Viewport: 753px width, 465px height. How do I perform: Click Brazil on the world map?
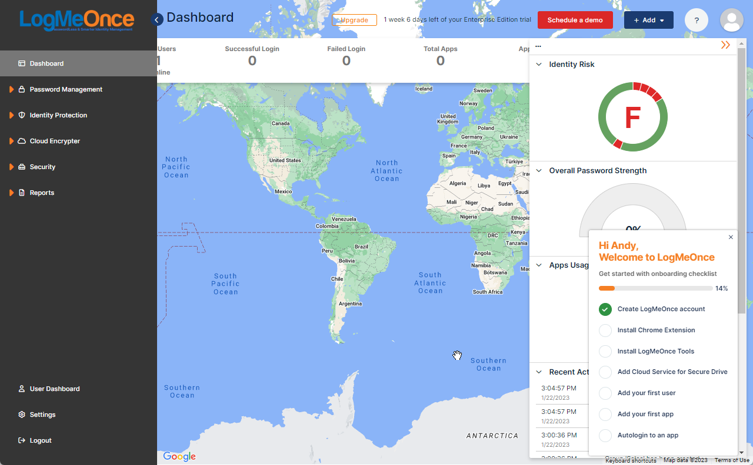click(361, 247)
